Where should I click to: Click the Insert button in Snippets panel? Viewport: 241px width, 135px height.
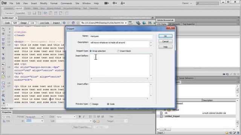click(x=160, y=133)
